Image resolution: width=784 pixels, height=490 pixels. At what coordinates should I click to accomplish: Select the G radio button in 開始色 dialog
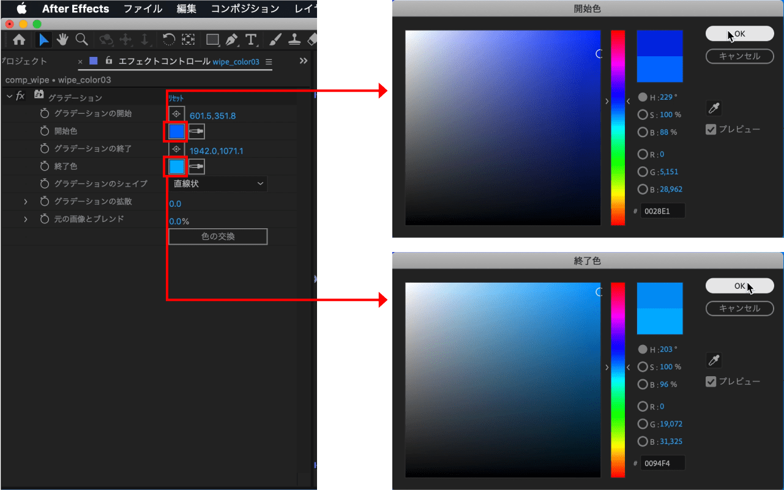pyautogui.click(x=642, y=172)
